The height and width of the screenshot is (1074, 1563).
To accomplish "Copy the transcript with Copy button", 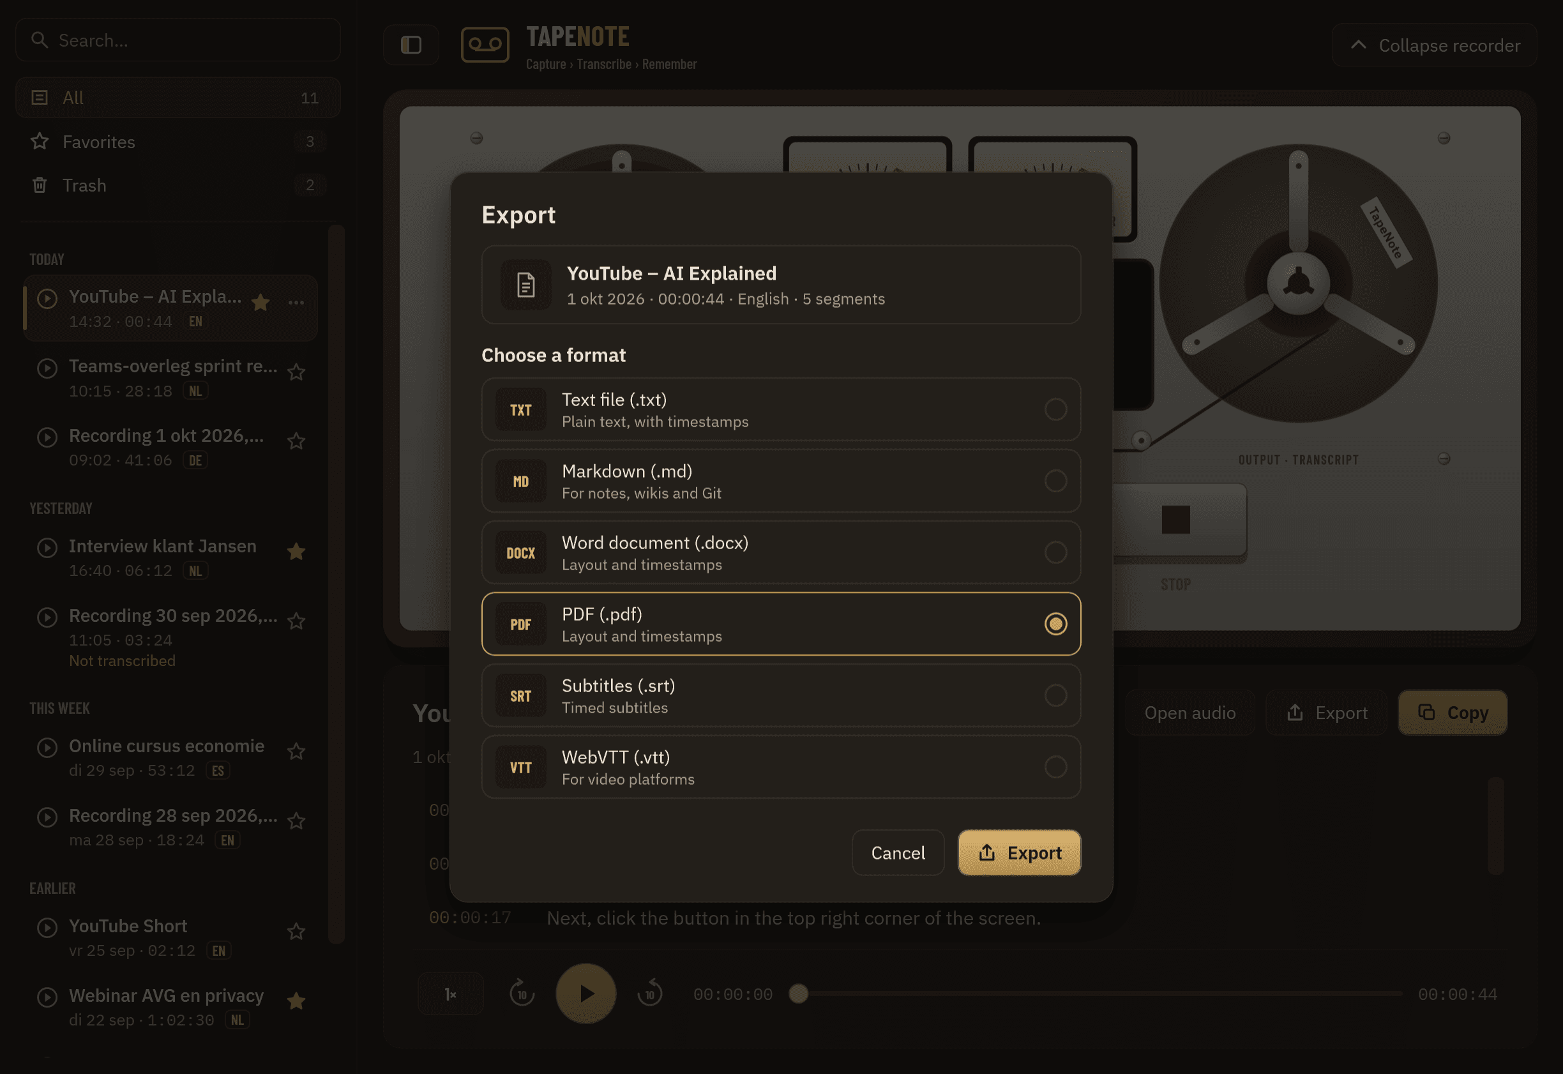I will [1452, 713].
